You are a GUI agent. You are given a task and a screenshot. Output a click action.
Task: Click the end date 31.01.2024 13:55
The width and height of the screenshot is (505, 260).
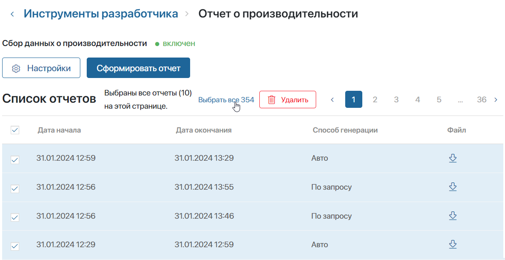coord(204,187)
